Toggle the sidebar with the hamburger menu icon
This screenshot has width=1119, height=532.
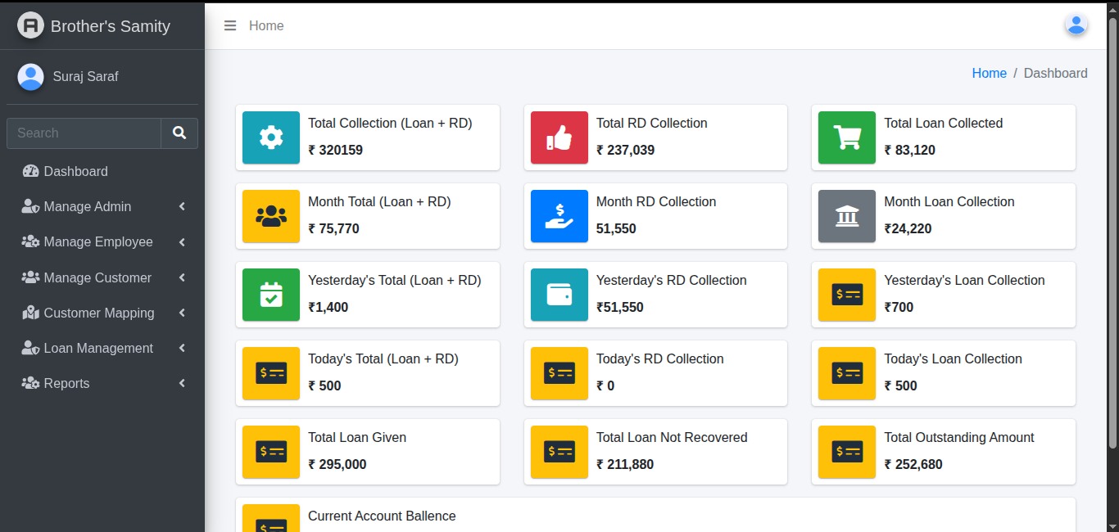[x=230, y=26]
